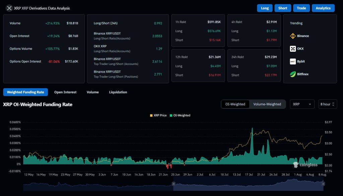343x196 pixels.
Task: Click the XRP logo icon in header
Action: pos(9,8)
